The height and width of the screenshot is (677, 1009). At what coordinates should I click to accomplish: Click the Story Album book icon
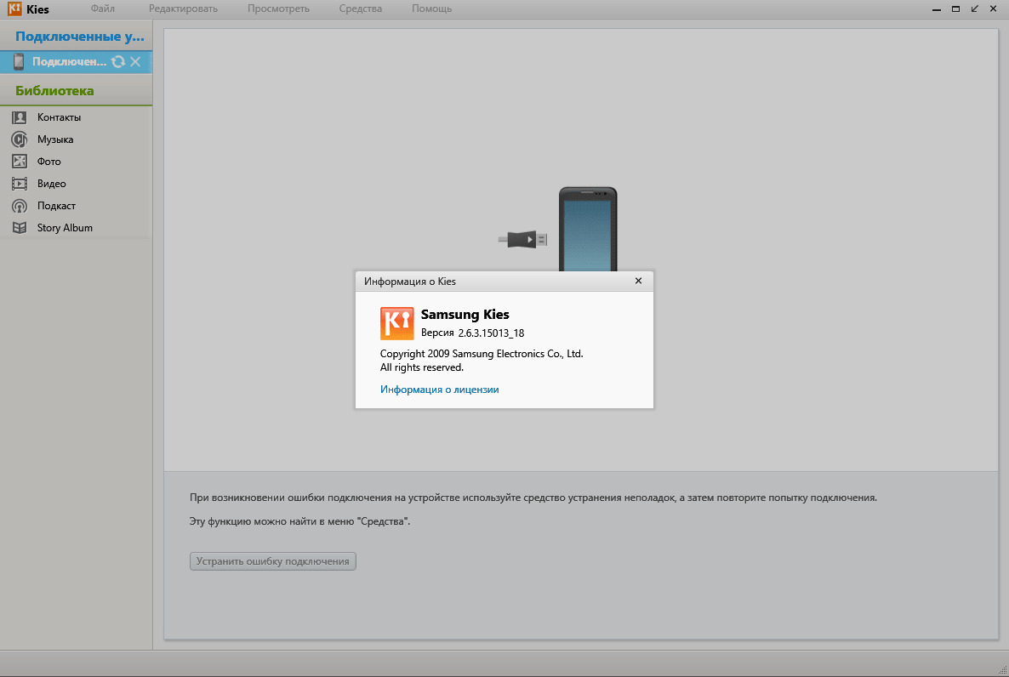(x=20, y=228)
